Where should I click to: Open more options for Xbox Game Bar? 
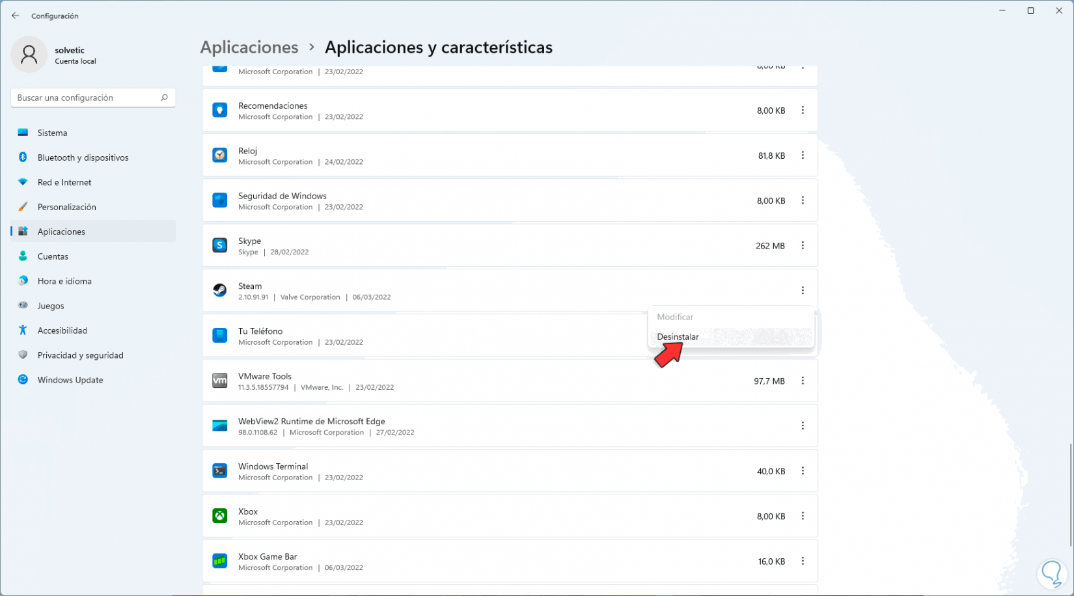pyautogui.click(x=803, y=561)
